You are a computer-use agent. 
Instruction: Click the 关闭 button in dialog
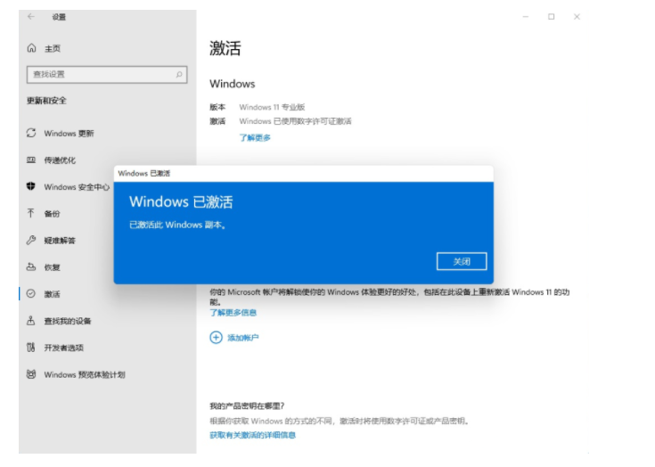pyautogui.click(x=462, y=261)
